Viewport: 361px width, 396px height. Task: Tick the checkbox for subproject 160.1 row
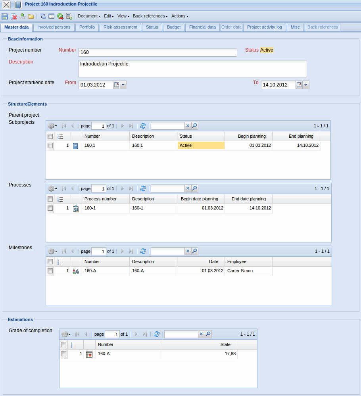[x=50, y=146]
